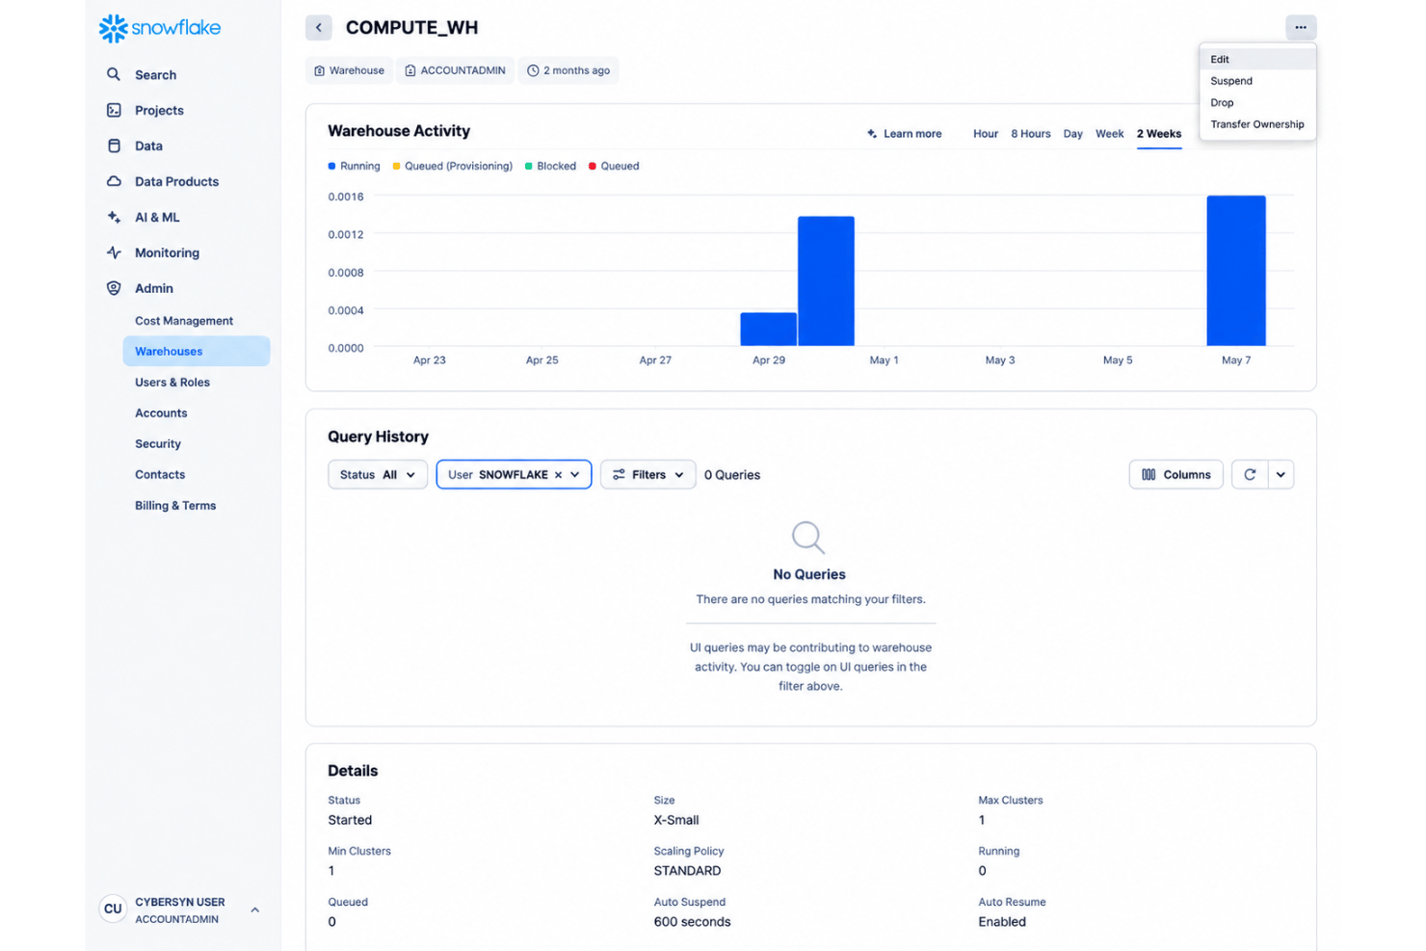
Task: Click the Projects icon in sidebar
Action: click(114, 110)
